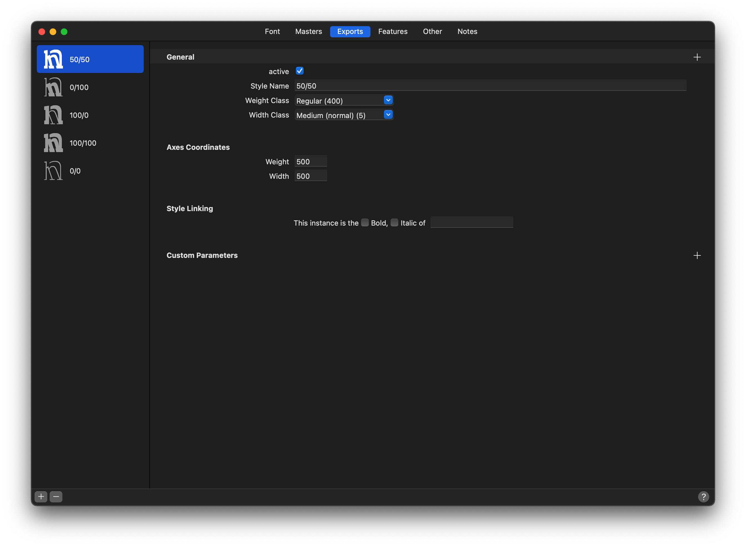Minimize the window with the yellow button

pos(53,32)
